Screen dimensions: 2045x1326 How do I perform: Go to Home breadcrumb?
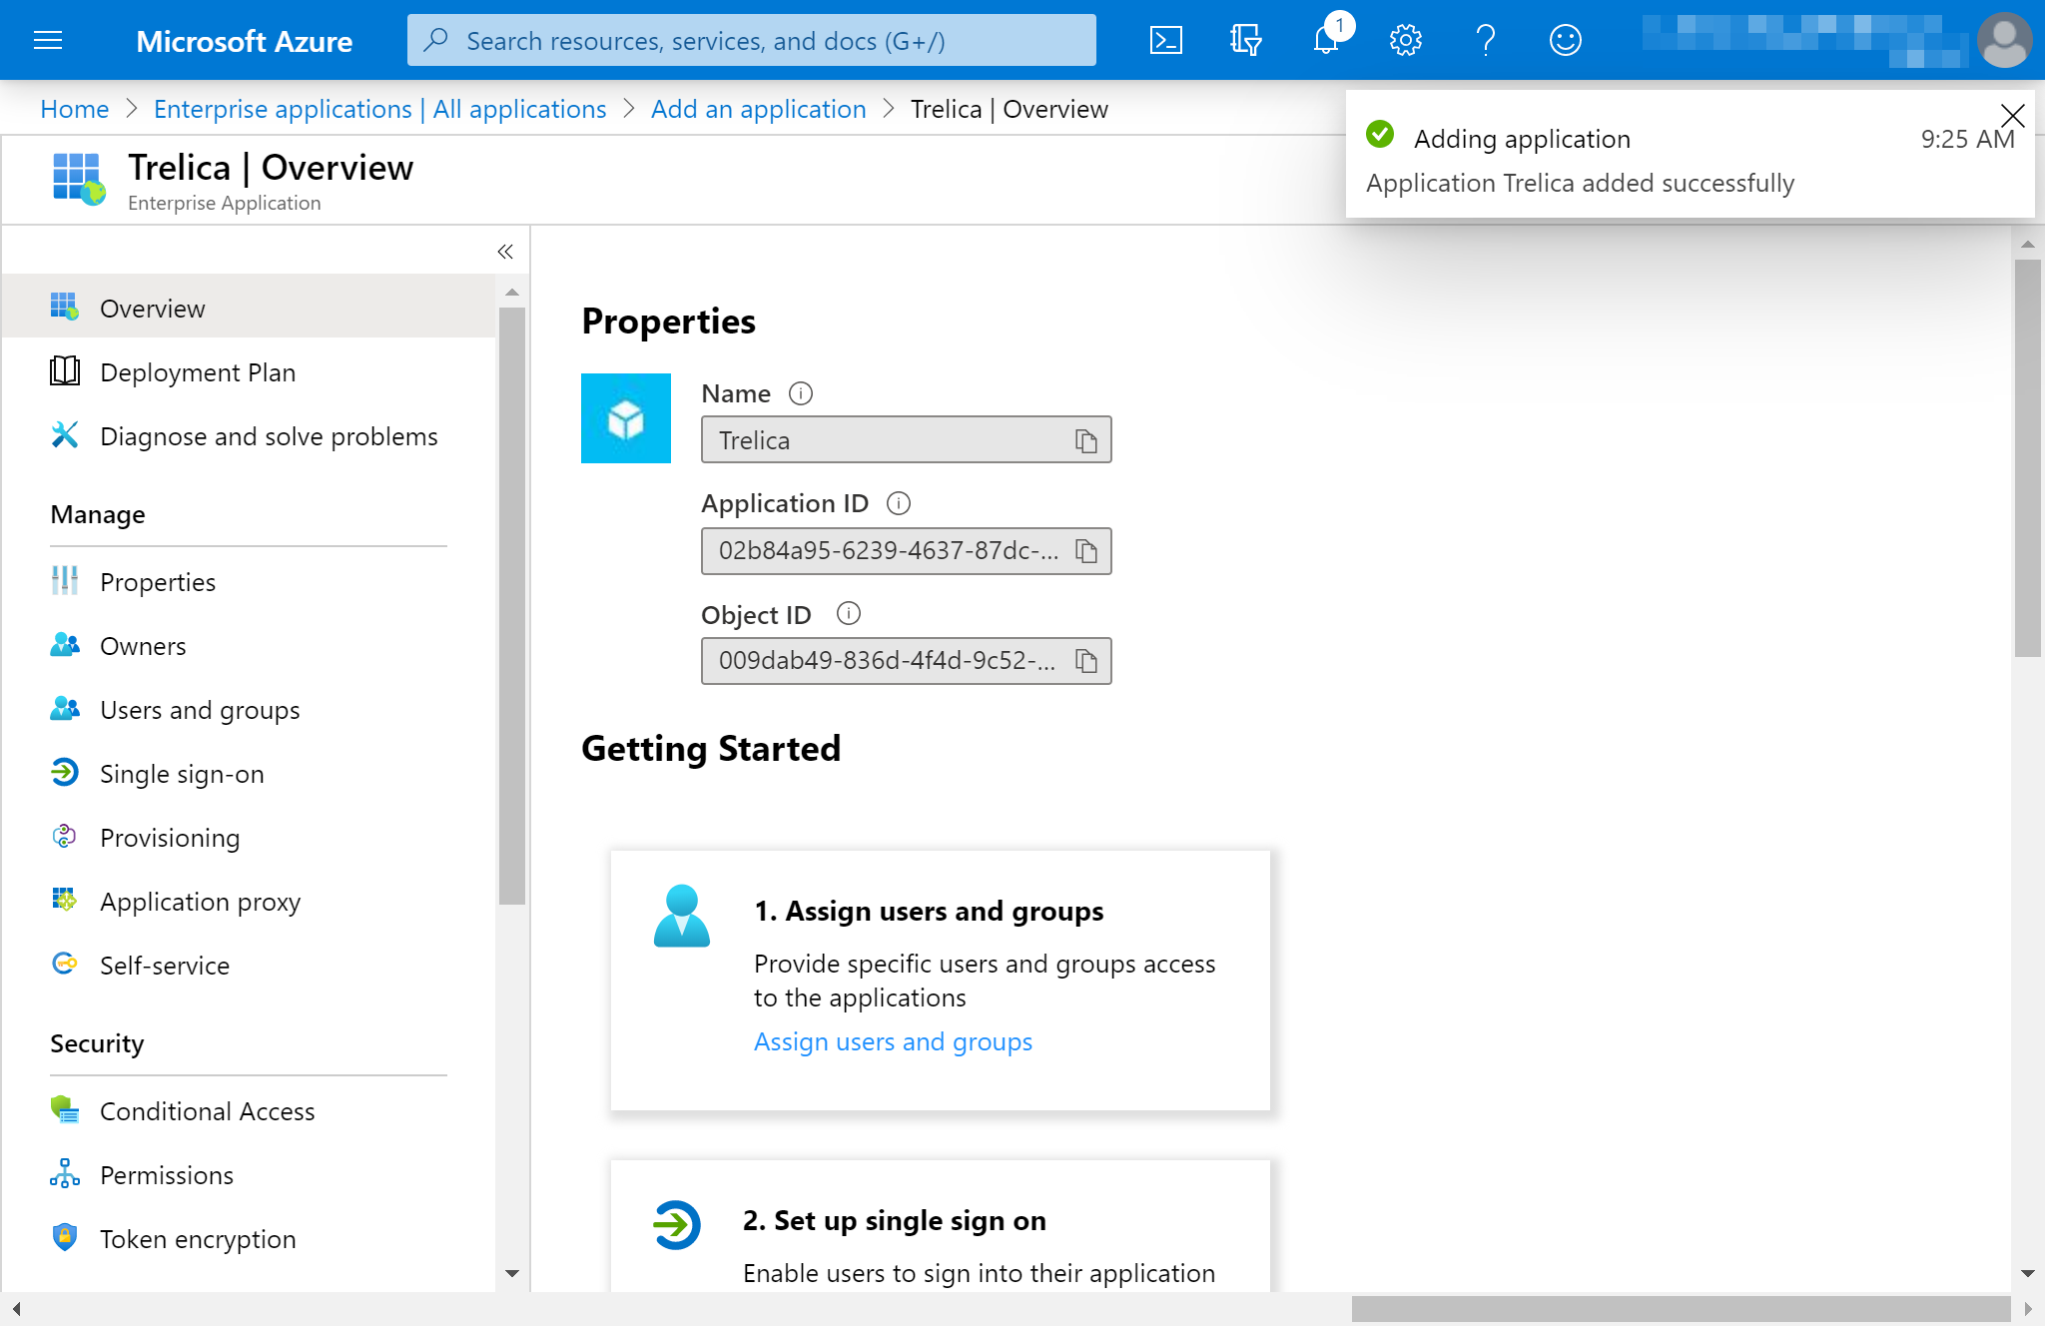(x=75, y=109)
